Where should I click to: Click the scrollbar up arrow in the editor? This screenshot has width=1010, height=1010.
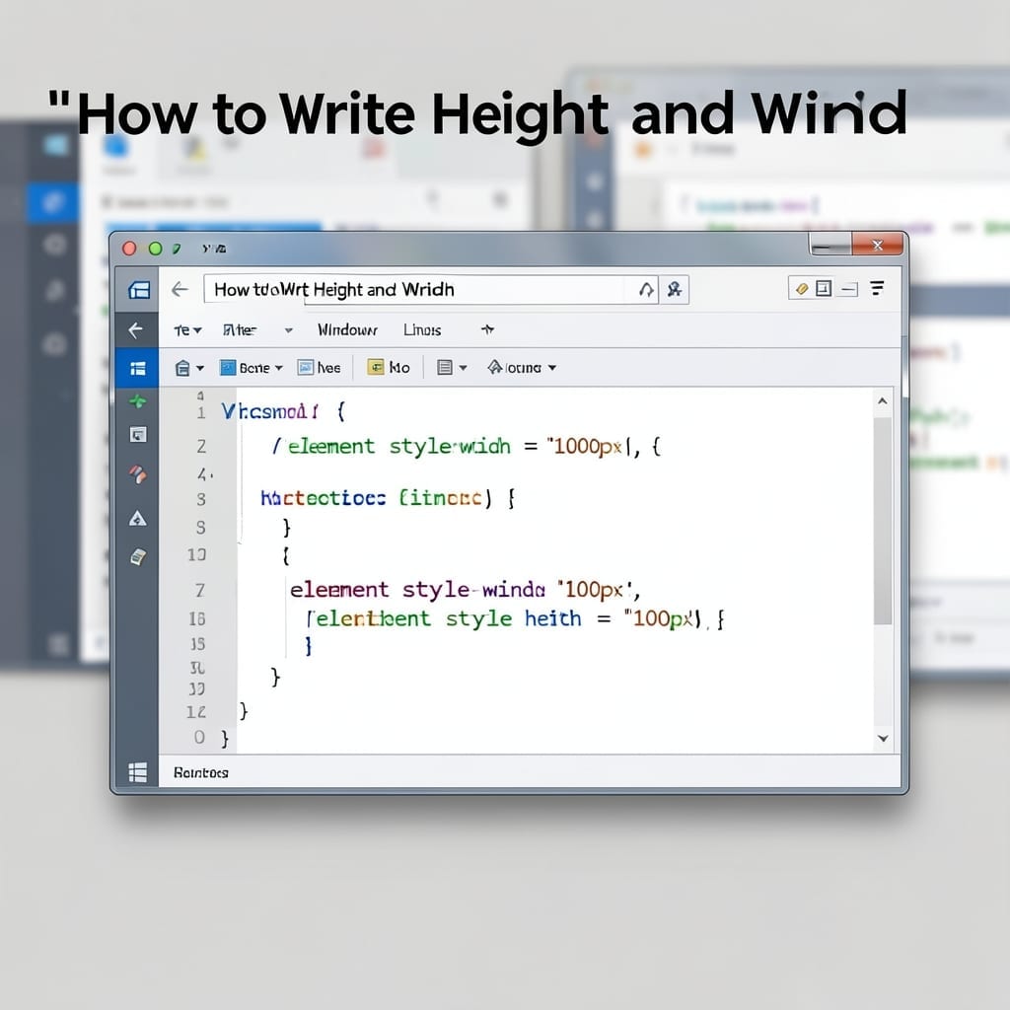coord(883,401)
